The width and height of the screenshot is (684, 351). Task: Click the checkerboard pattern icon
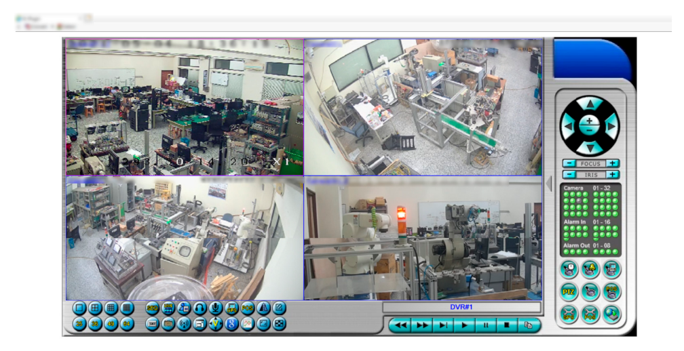click(279, 324)
